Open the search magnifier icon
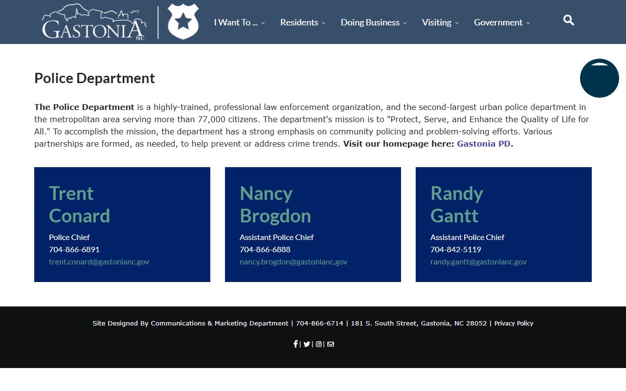This screenshot has height=391, width=626. point(568,21)
